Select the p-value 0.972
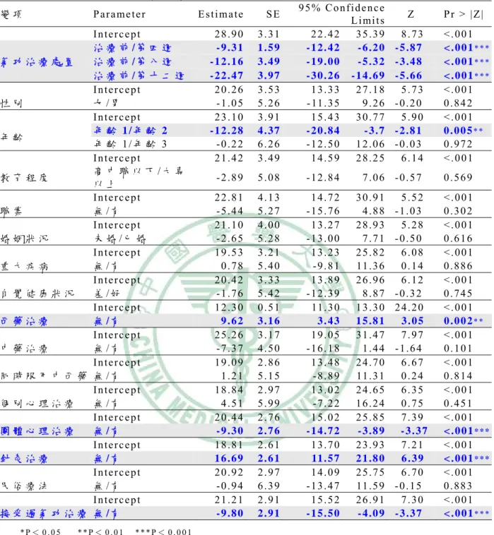Viewport: 494px width, 535px height. (458, 144)
